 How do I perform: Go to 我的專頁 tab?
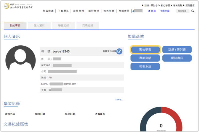click(15, 26)
